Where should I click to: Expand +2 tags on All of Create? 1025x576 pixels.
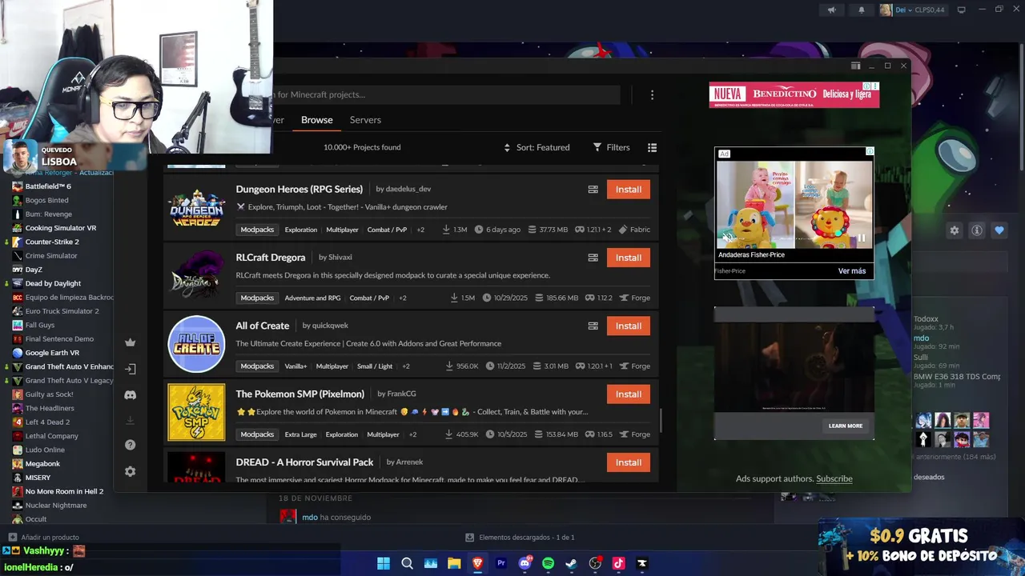tap(405, 366)
